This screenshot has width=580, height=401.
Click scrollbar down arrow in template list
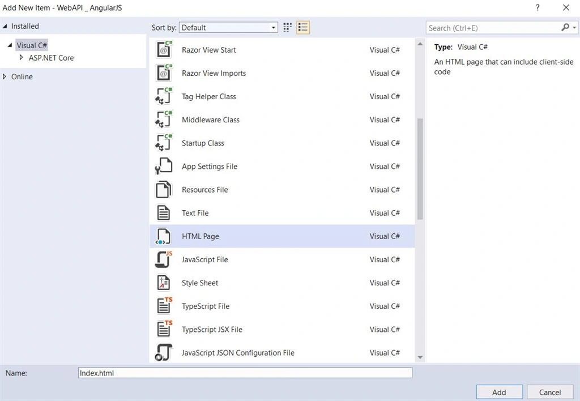[x=420, y=357]
